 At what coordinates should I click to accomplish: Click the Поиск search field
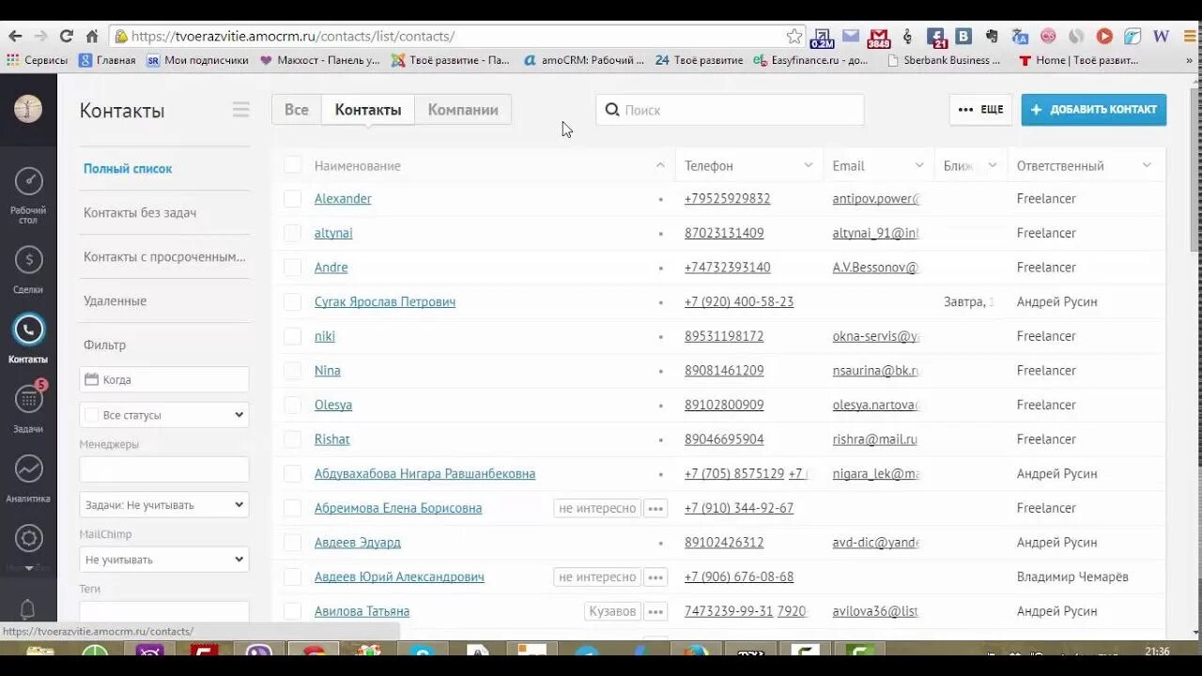[730, 110]
